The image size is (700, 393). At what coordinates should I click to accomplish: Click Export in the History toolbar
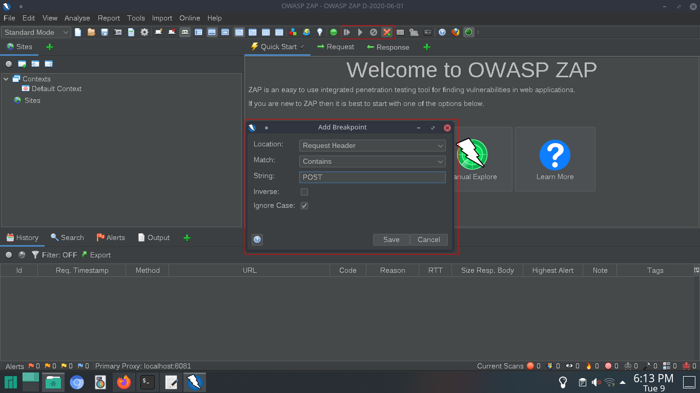96,255
